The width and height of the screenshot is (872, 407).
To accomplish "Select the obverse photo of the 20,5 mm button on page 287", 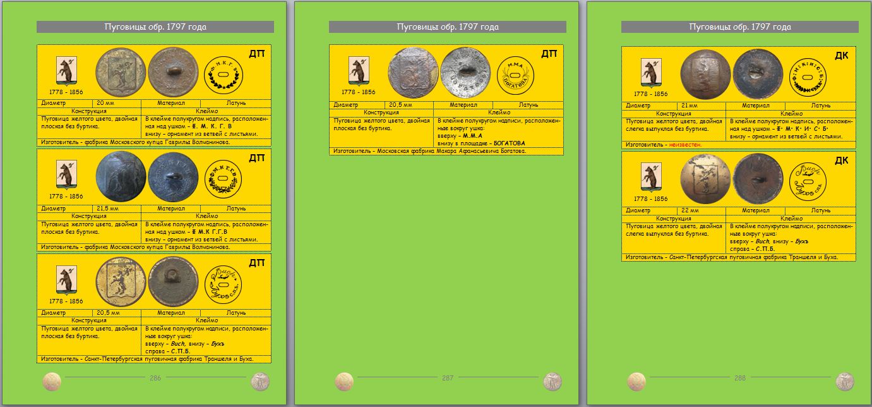I will click(x=412, y=73).
